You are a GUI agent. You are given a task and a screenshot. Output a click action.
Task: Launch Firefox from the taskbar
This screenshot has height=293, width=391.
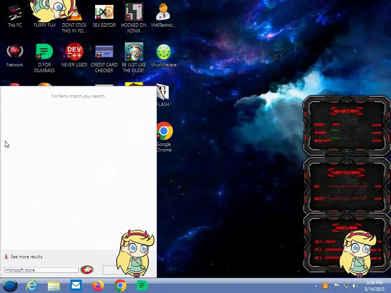coord(98,285)
